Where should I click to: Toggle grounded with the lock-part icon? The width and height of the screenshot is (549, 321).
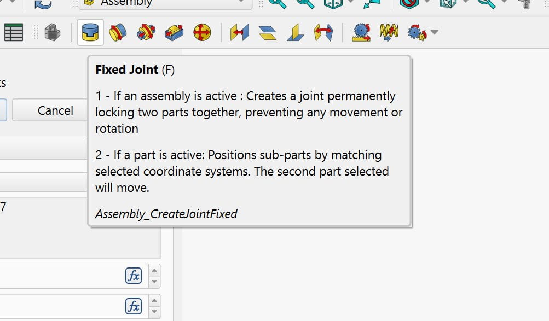(52, 33)
